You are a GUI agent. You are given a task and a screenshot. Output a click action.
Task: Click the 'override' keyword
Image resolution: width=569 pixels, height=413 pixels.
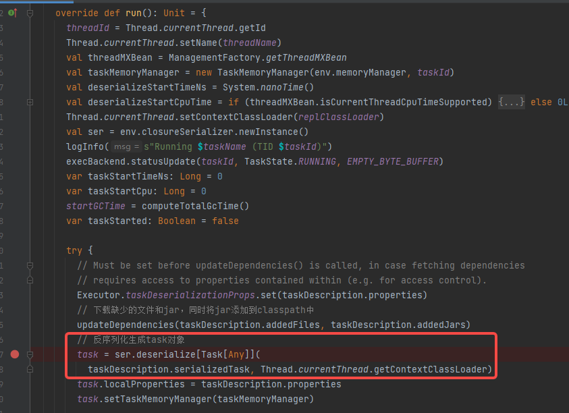click(x=77, y=13)
